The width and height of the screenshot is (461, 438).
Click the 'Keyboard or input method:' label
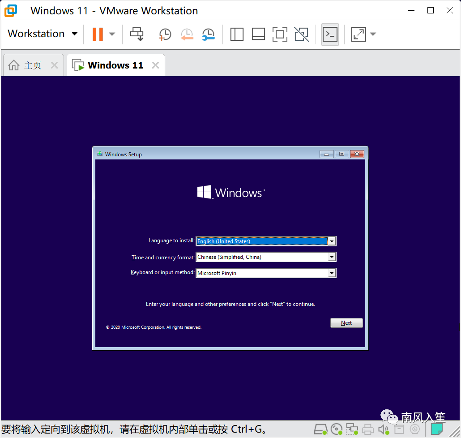point(162,272)
